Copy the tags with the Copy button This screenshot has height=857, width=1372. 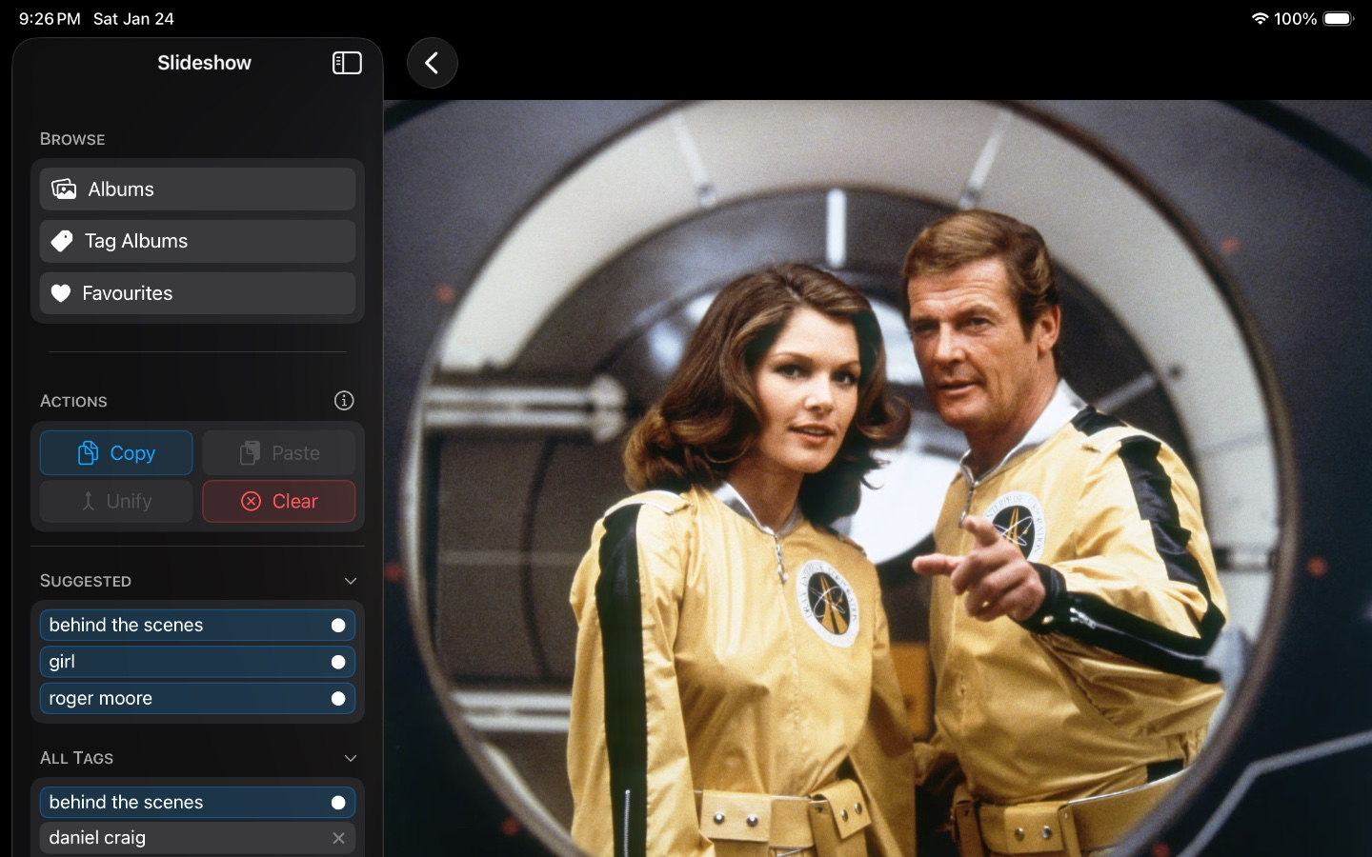click(116, 453)
